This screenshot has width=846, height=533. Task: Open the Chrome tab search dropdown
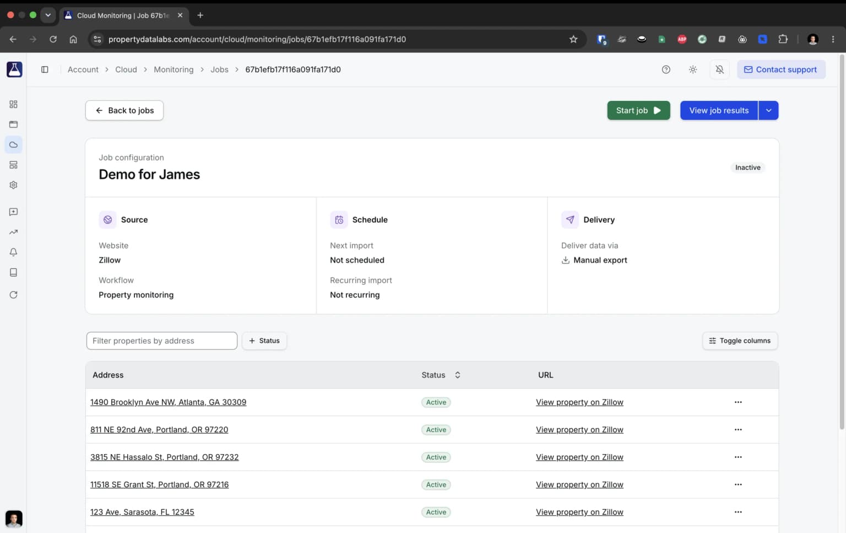48,15
